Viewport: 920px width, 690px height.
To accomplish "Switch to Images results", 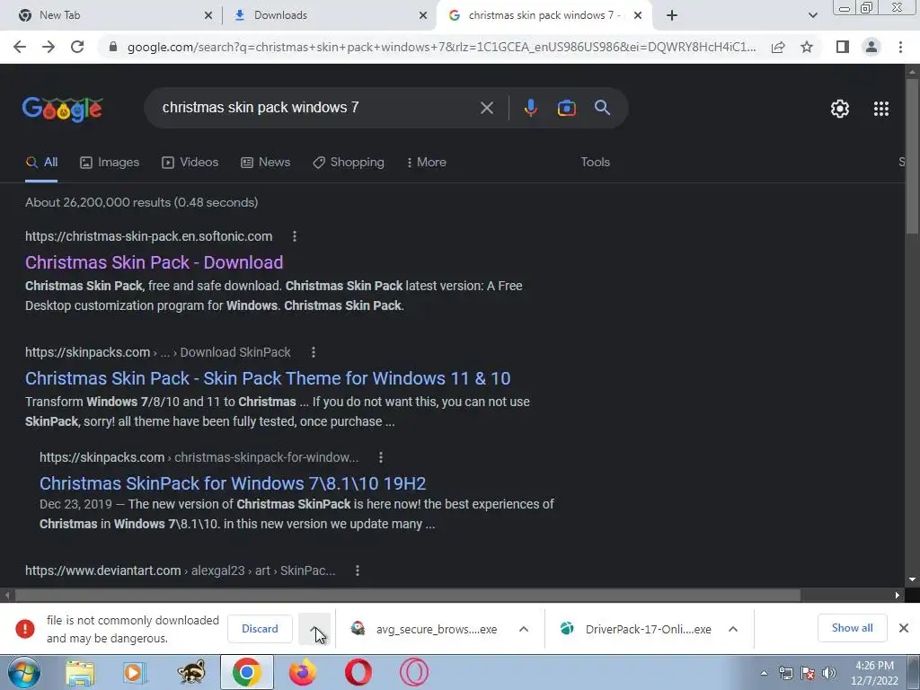I will tap(110, 163).
